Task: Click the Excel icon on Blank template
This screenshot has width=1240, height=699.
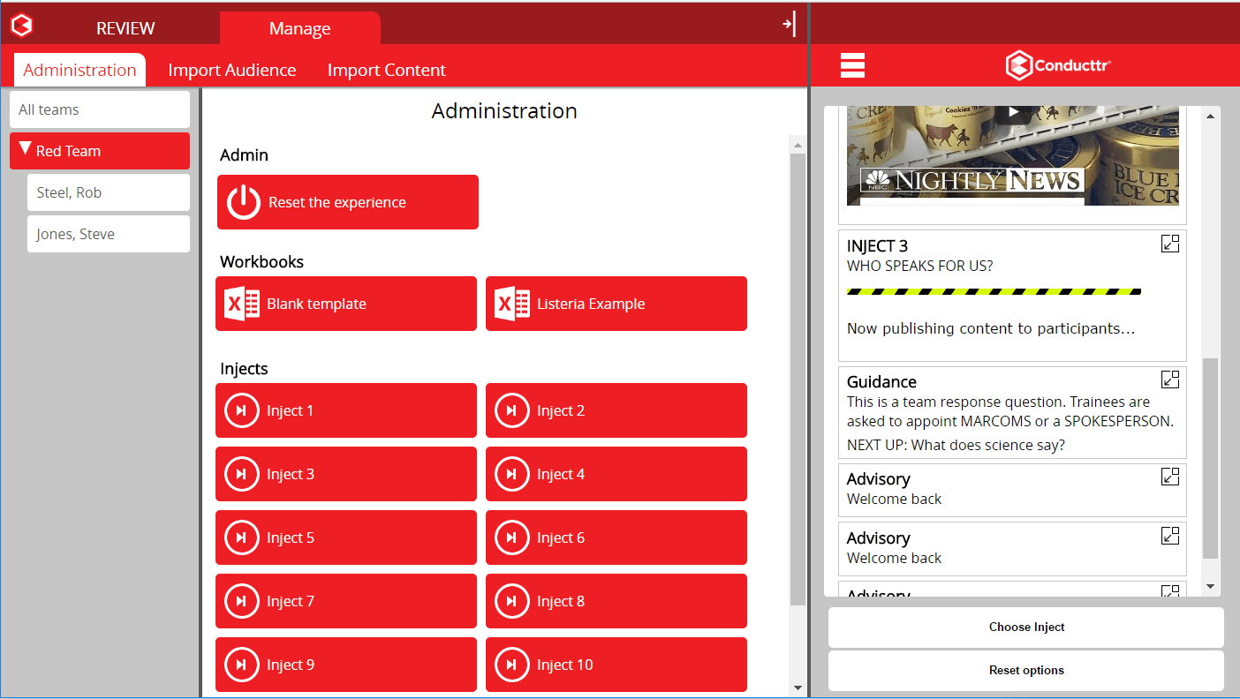Action: click(241, 304)
